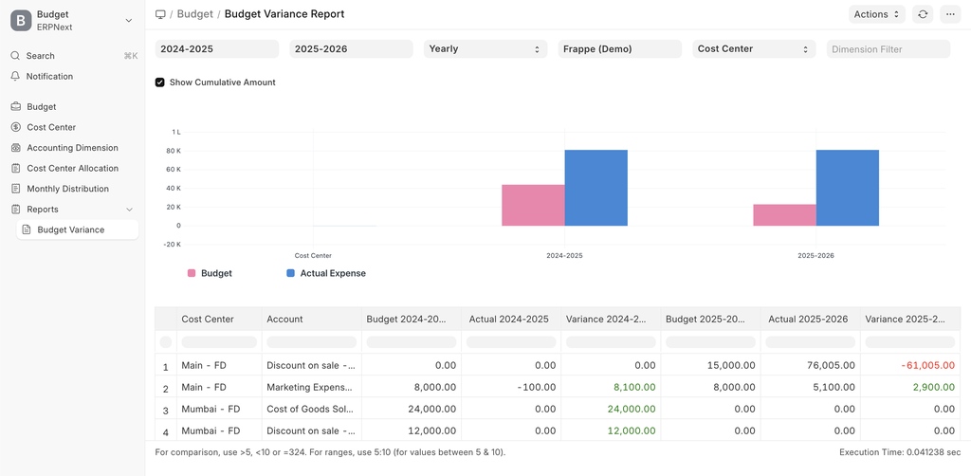Click the Budget ERPNext logo tile
This screenshot has width=971, height=476.
point(21,21)
